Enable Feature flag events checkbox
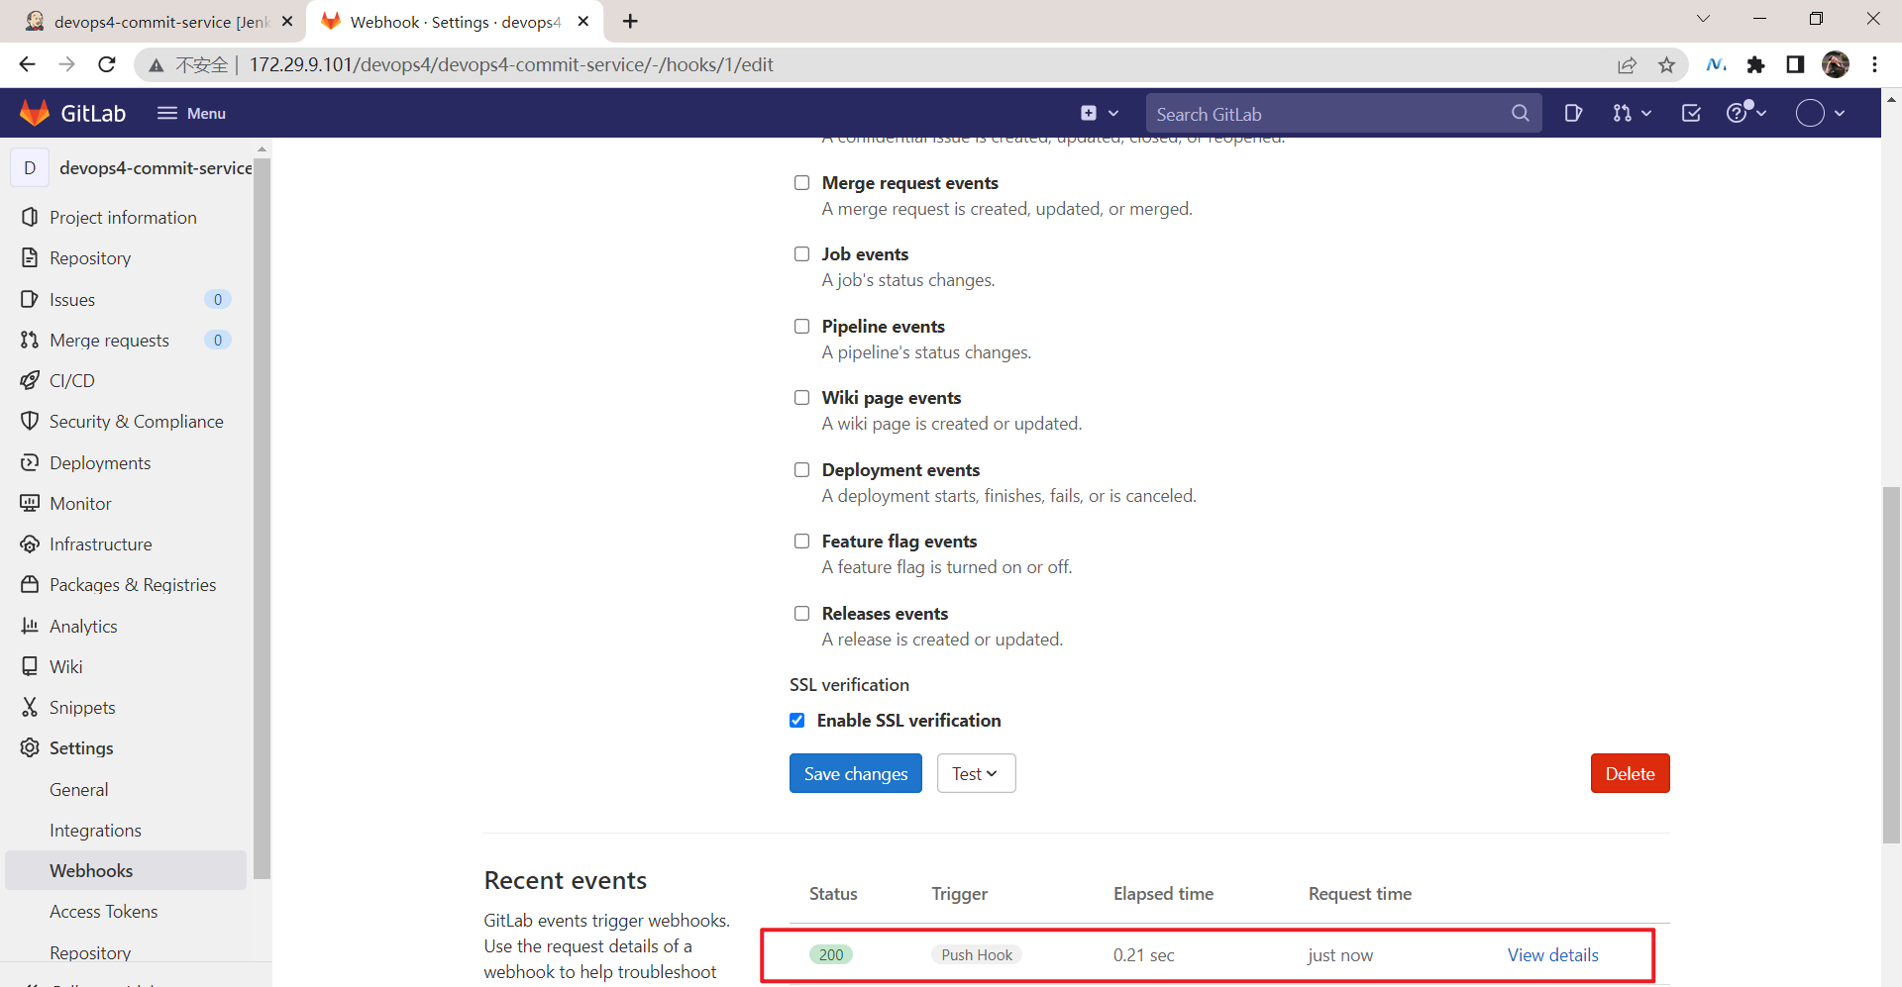1902x987 pixels. (x=801, y=541)
